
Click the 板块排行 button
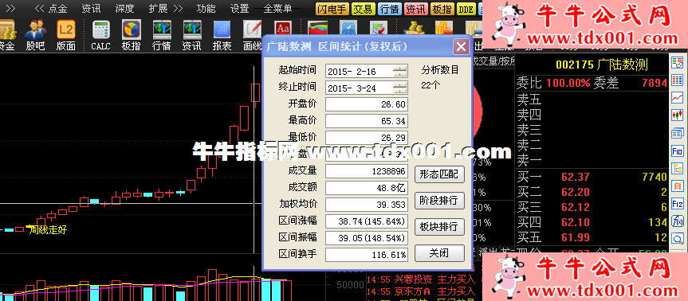click(x=439, y=226)
